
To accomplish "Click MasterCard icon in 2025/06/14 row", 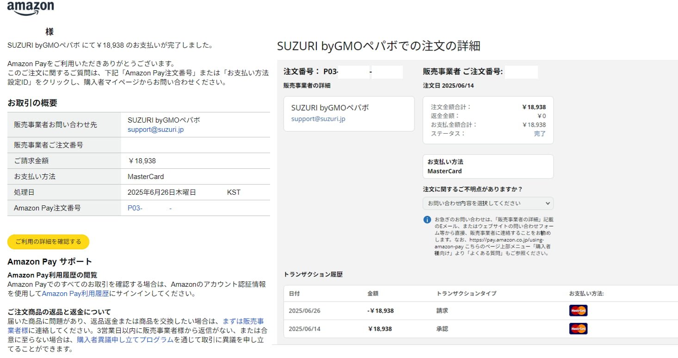I will [x=578, y=329].
